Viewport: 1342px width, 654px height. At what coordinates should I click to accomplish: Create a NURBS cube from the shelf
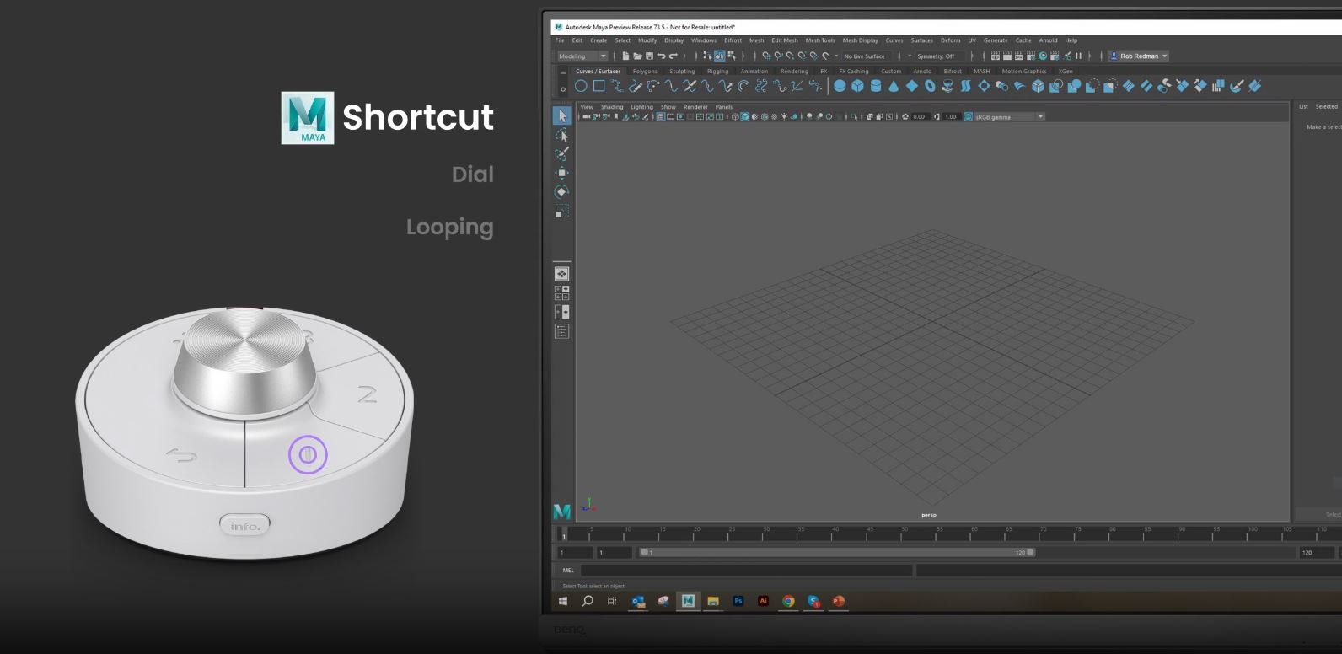point(857,86)
